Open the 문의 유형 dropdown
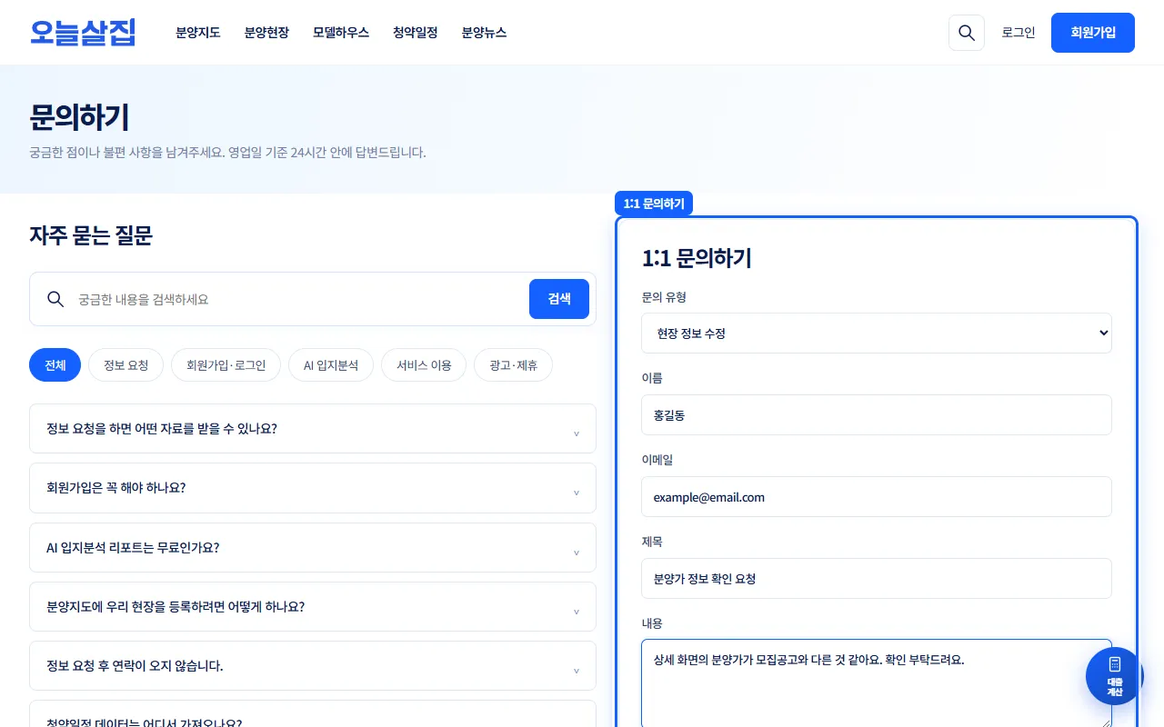This screenshot has height=727, width=1164. click(877, 334)
